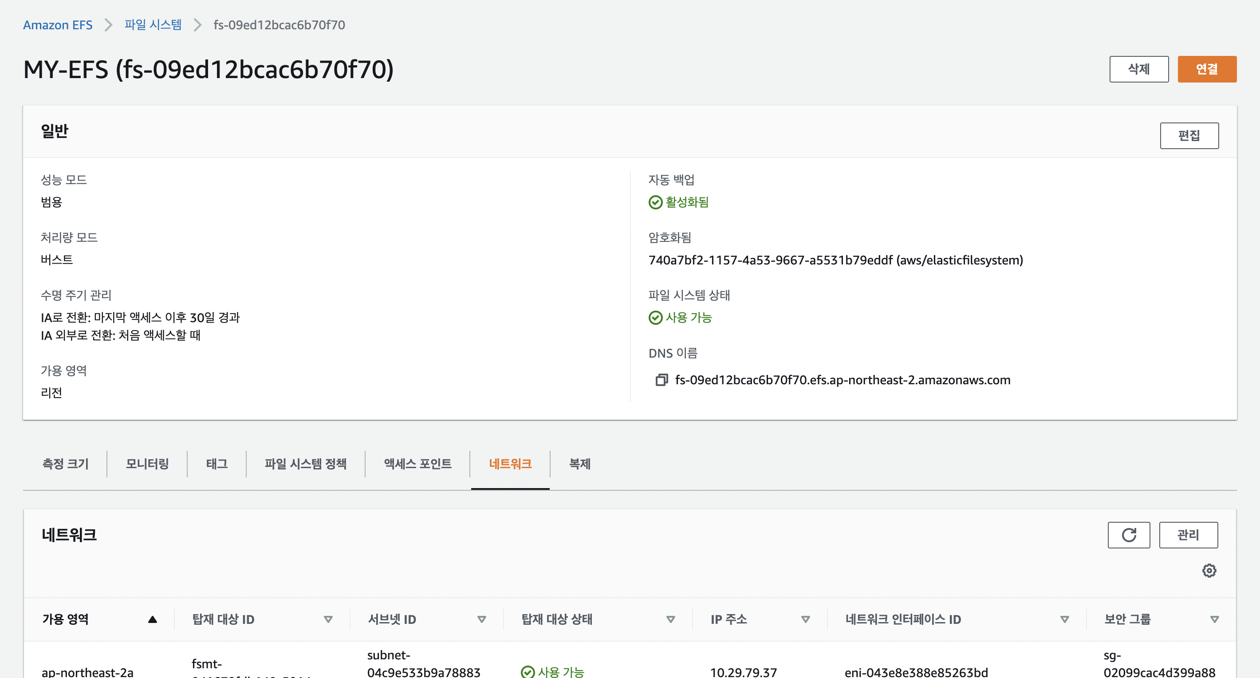Select the 파일 시스템 정책 tab
The image size is (1260, 678).
pos(306,463)
